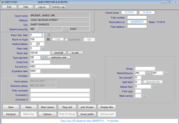
Task: Open the Options button
Action: click(x=48, y=114)
